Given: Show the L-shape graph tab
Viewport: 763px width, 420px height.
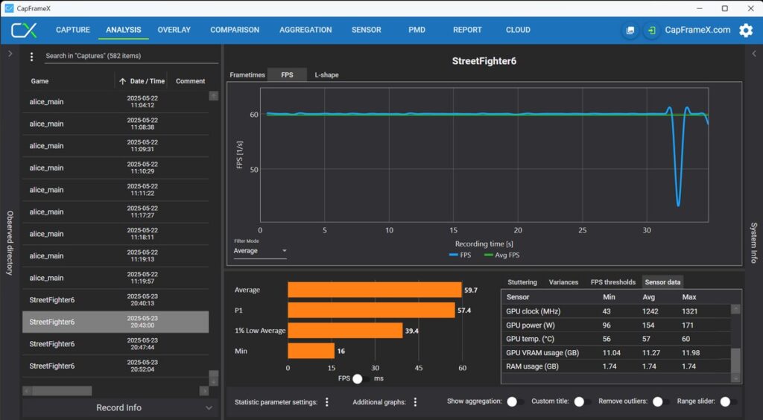Looking at the screenshot, I should click(x=326, y=75).
